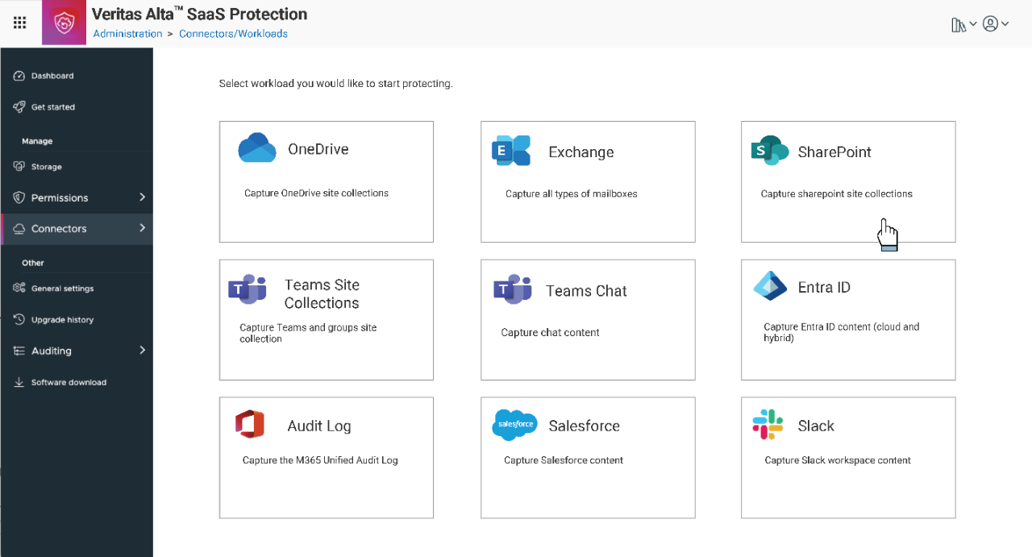Click the Entra ID icon
The height and width of the screenshot is (557, 1032).
pyautogui.click(x=770, y=286)
